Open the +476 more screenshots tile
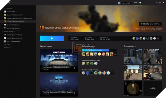The width and height of the screenshot is (166, 98). [x=153, y=88]
